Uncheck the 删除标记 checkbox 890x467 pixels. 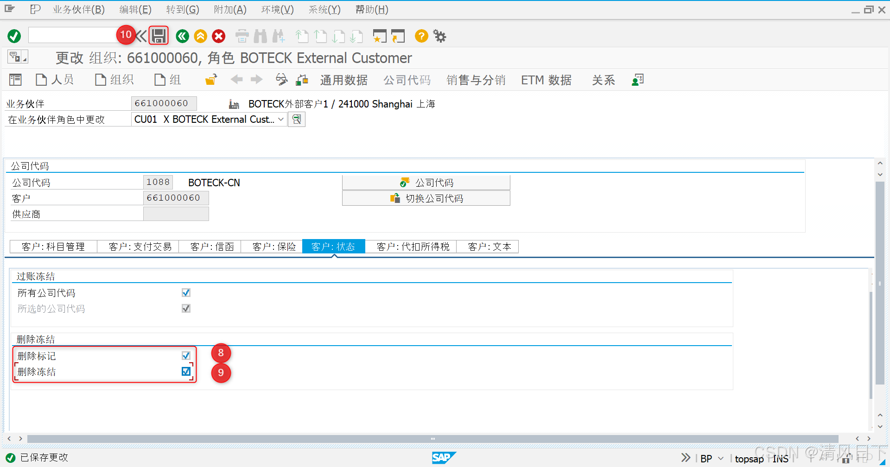[186, 355]
